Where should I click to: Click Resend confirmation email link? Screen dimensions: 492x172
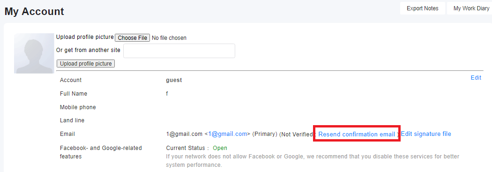[357, 135]
